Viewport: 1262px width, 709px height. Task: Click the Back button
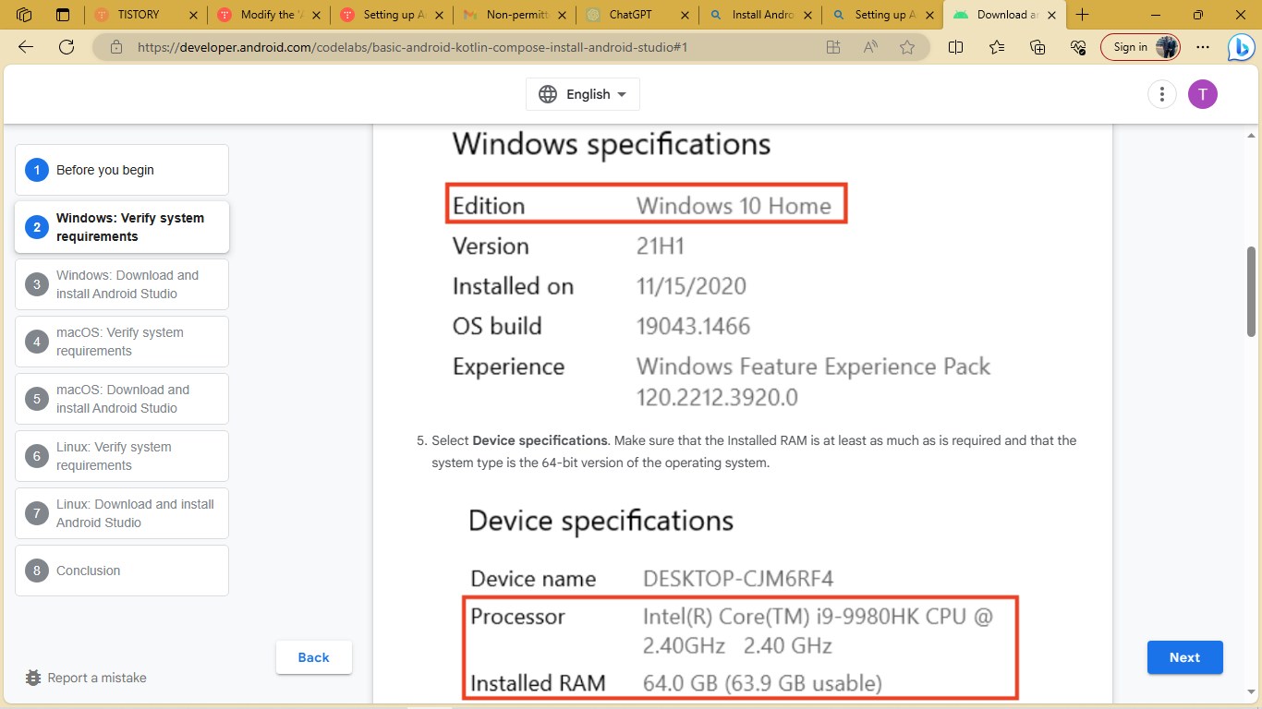click(314, 657)
